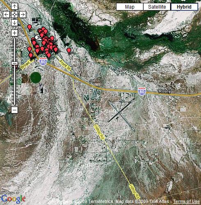The width and height of the screenshot is (201, 205).
Task: Click the Front St road label
Action: pos(65,65)
